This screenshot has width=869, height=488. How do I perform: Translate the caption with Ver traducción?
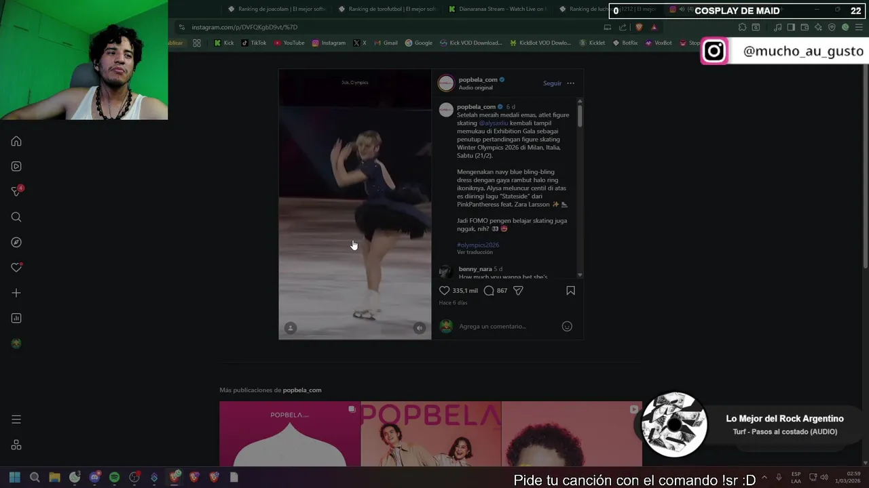coord(475,252)
